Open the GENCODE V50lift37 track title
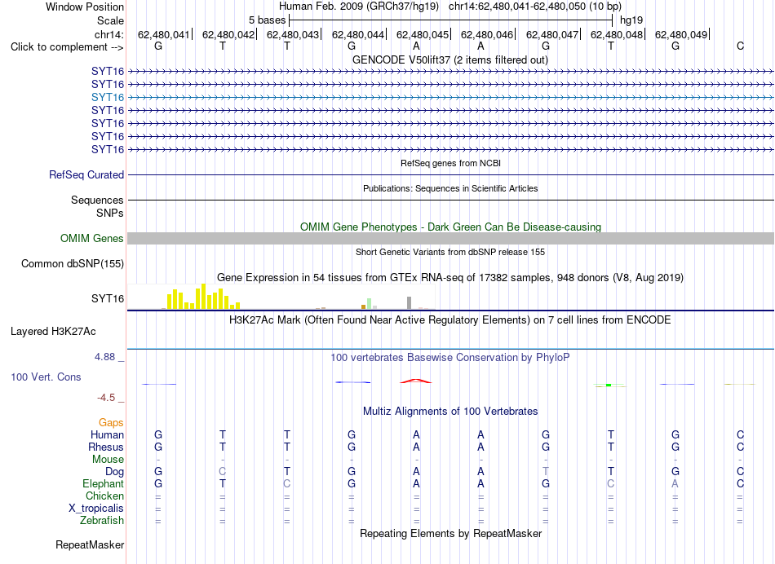This screenshot has width=775, height=564. pyautogui.click(x=450, y=60)
